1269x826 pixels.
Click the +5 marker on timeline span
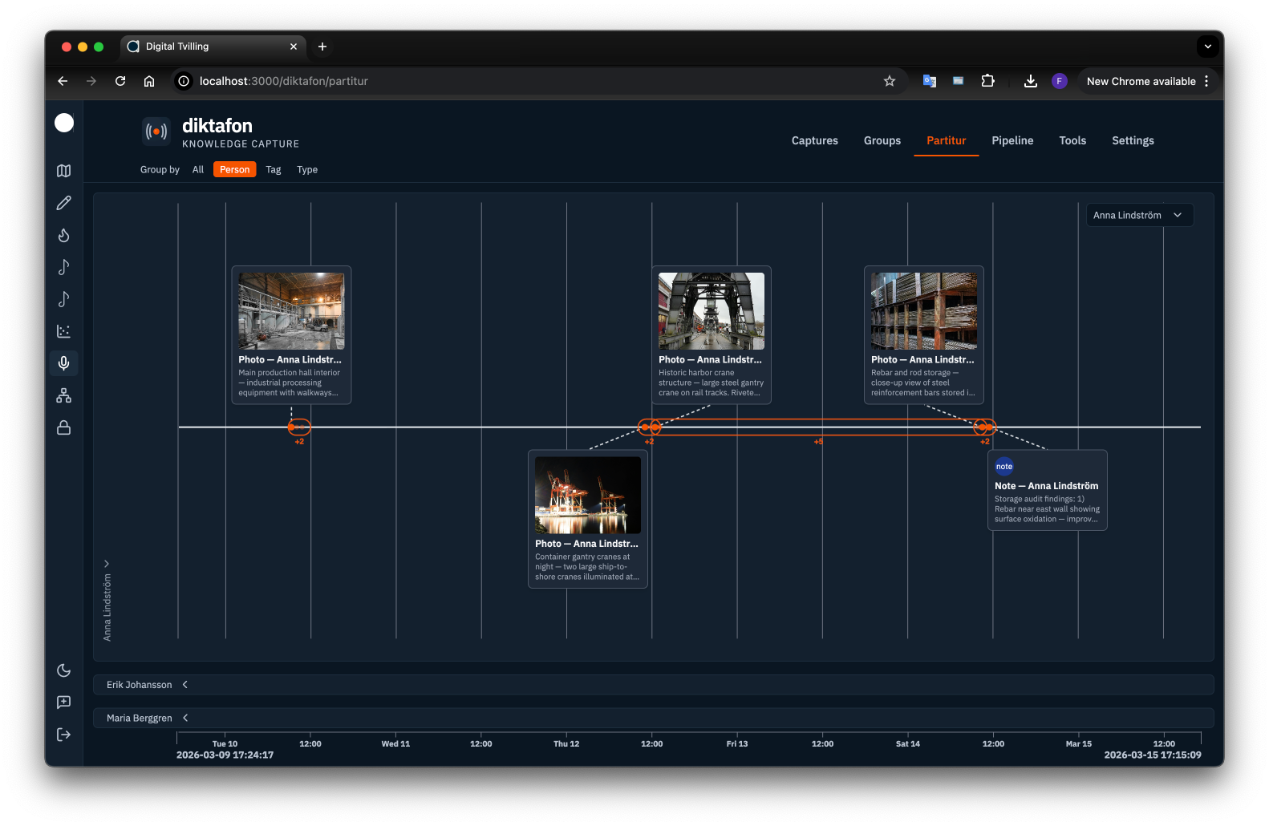click(818, 442)
